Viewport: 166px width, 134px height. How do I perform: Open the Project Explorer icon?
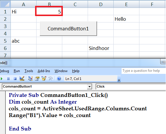pos(30,79)
